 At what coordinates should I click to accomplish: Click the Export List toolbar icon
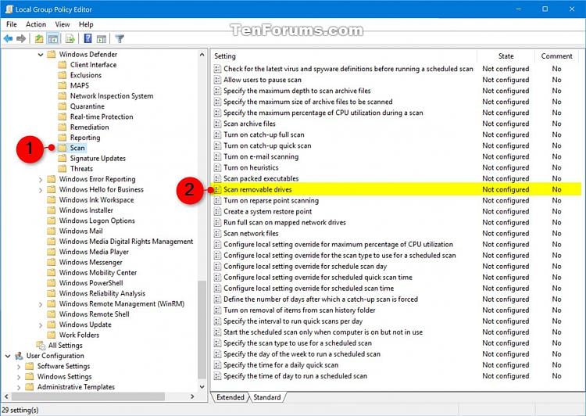pos(70,38)
